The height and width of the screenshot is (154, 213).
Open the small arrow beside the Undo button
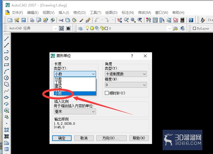coord(102,20)
